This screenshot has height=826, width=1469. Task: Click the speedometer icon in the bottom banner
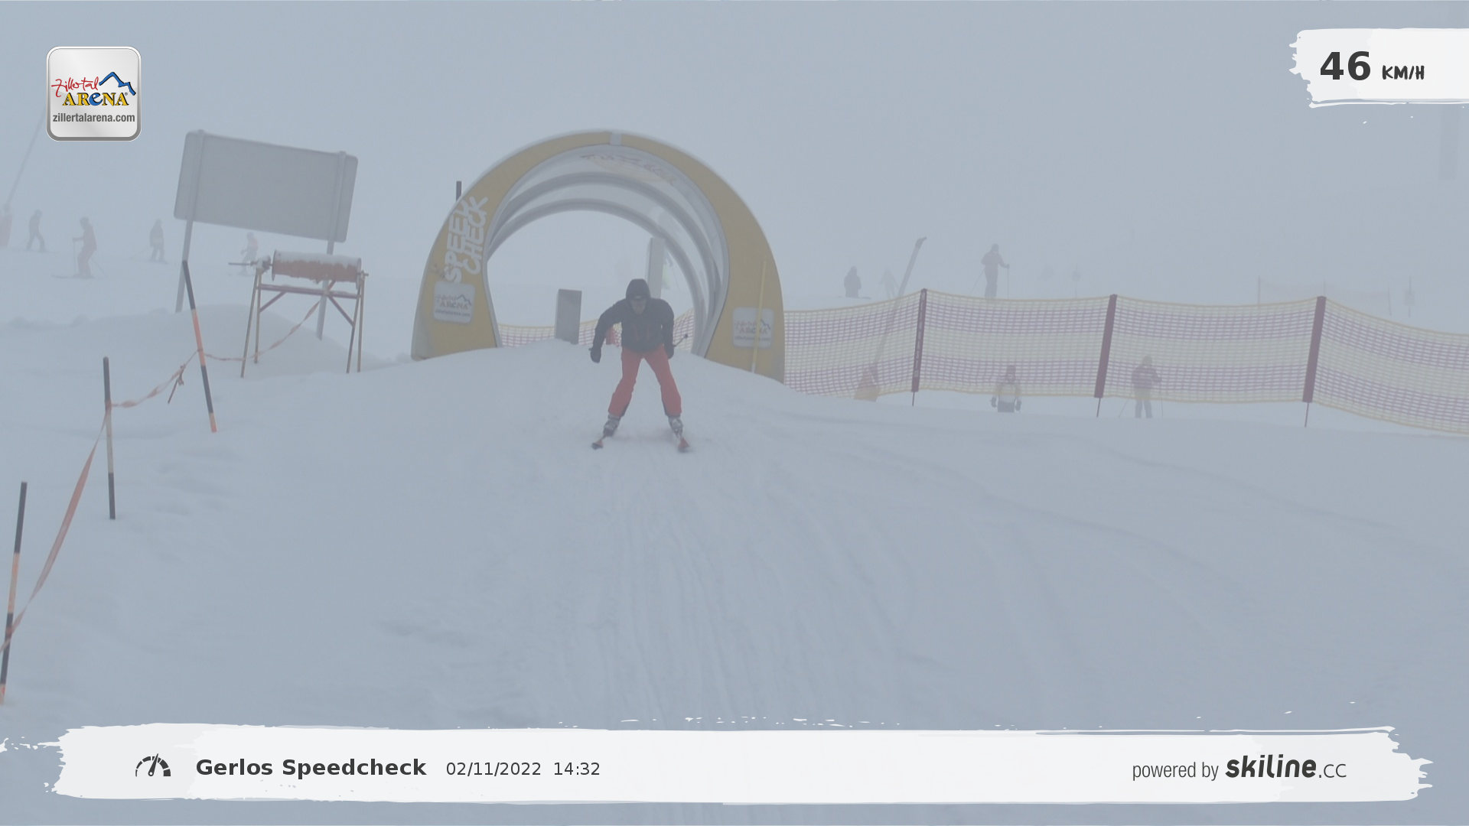(x=153, y=766)
